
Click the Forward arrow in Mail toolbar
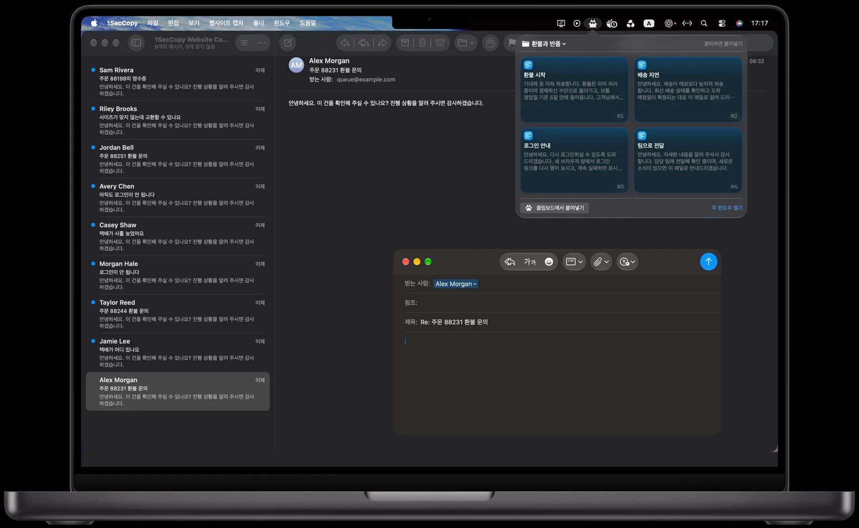(x=382, y=43)
